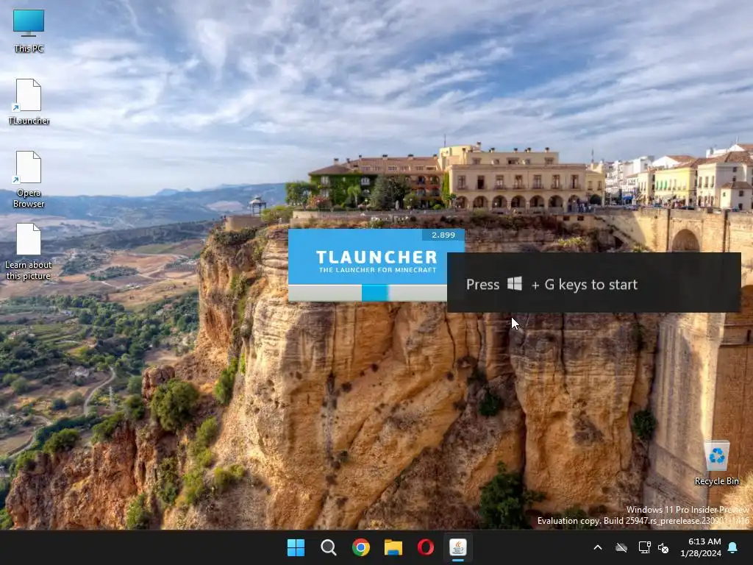Screen dimensions: 753x565
Task: Click the Java TLauncher taskbar icon
Action: click(x=458, y=547)
